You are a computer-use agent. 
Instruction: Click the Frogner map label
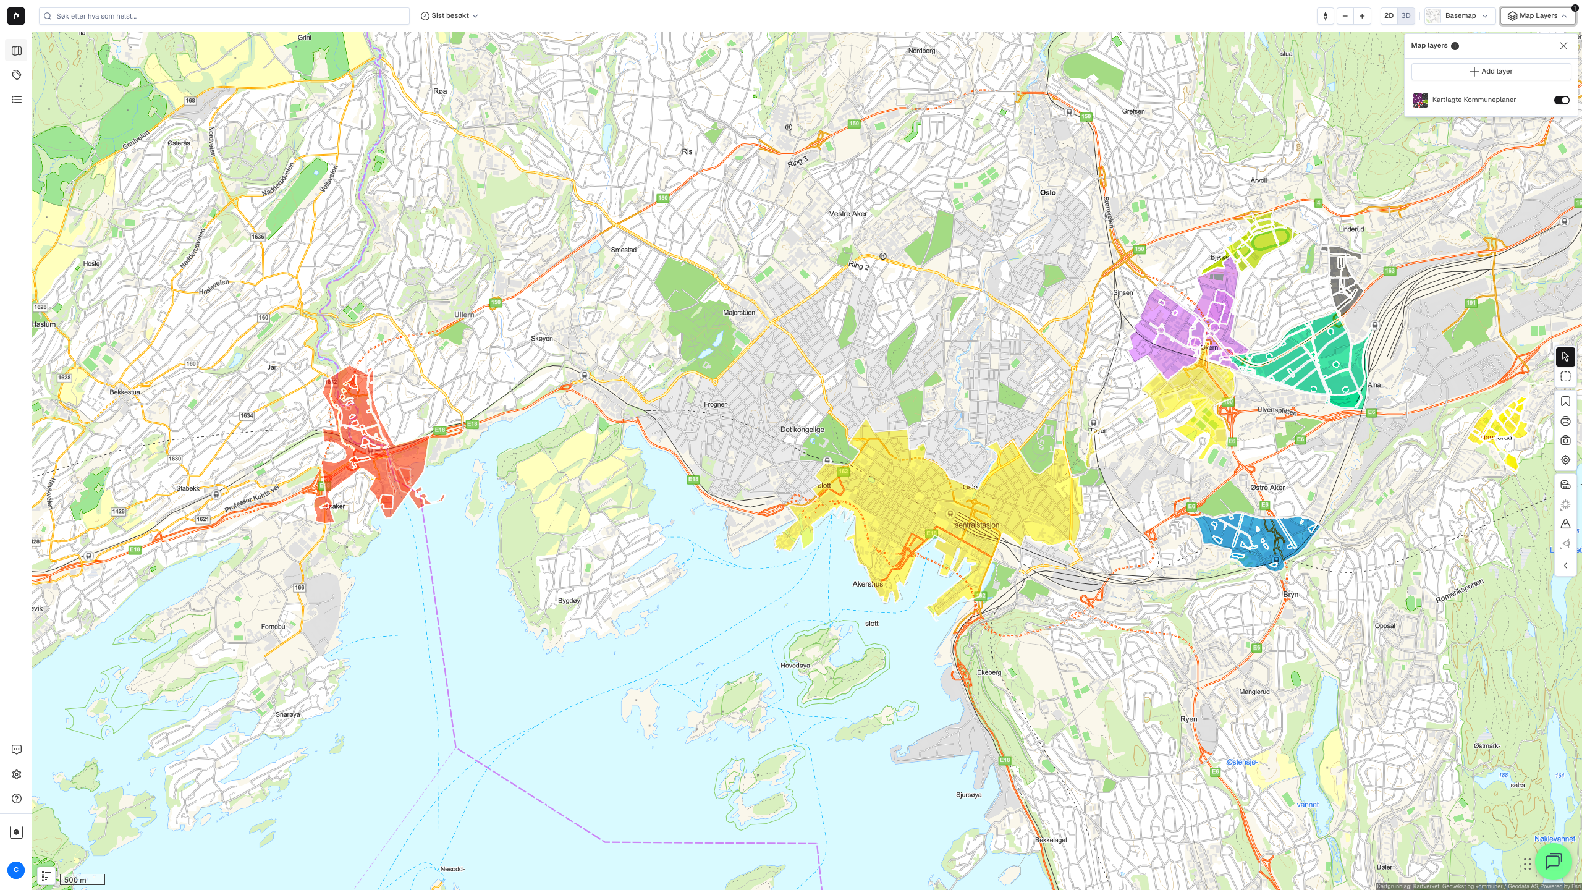715,405
